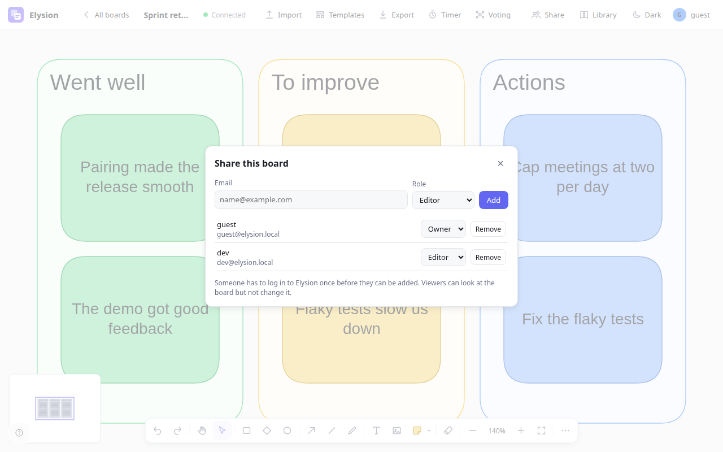
Task: Open the new collaborator Role dropdown
Action: pos(443,200)
